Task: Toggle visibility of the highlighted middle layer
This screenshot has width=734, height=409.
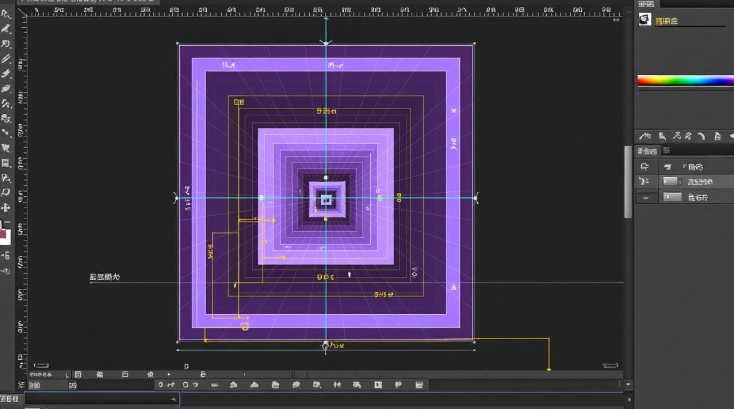Action: coord(645,182)
